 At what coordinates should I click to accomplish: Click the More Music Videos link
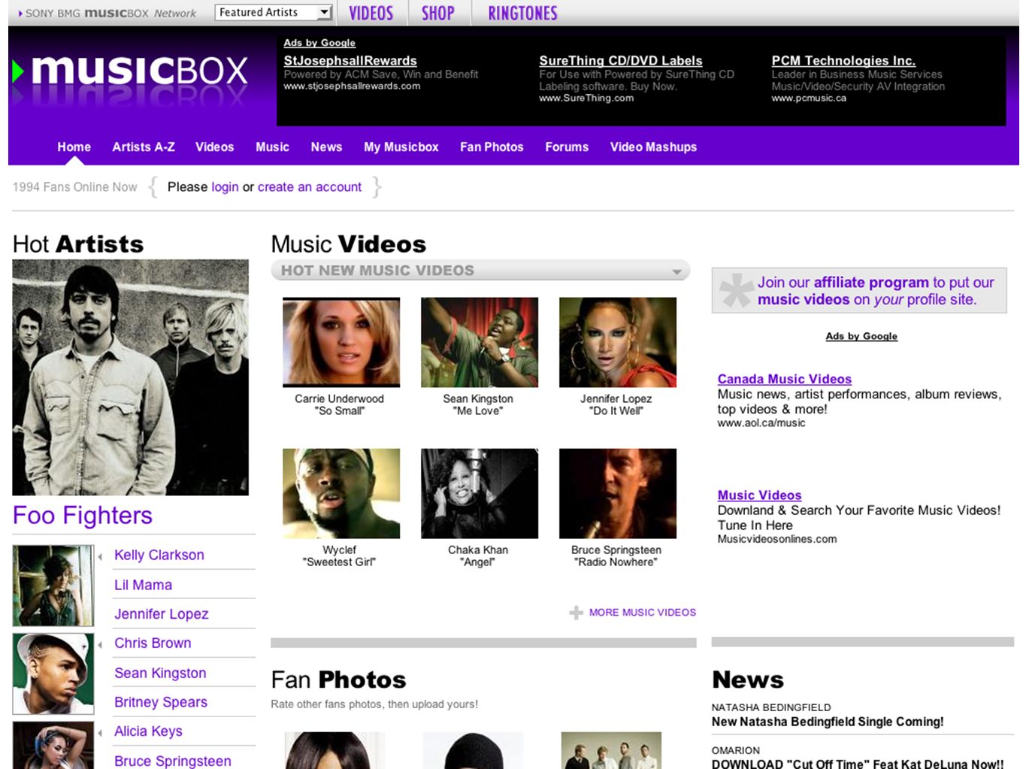tap(643, 613)
